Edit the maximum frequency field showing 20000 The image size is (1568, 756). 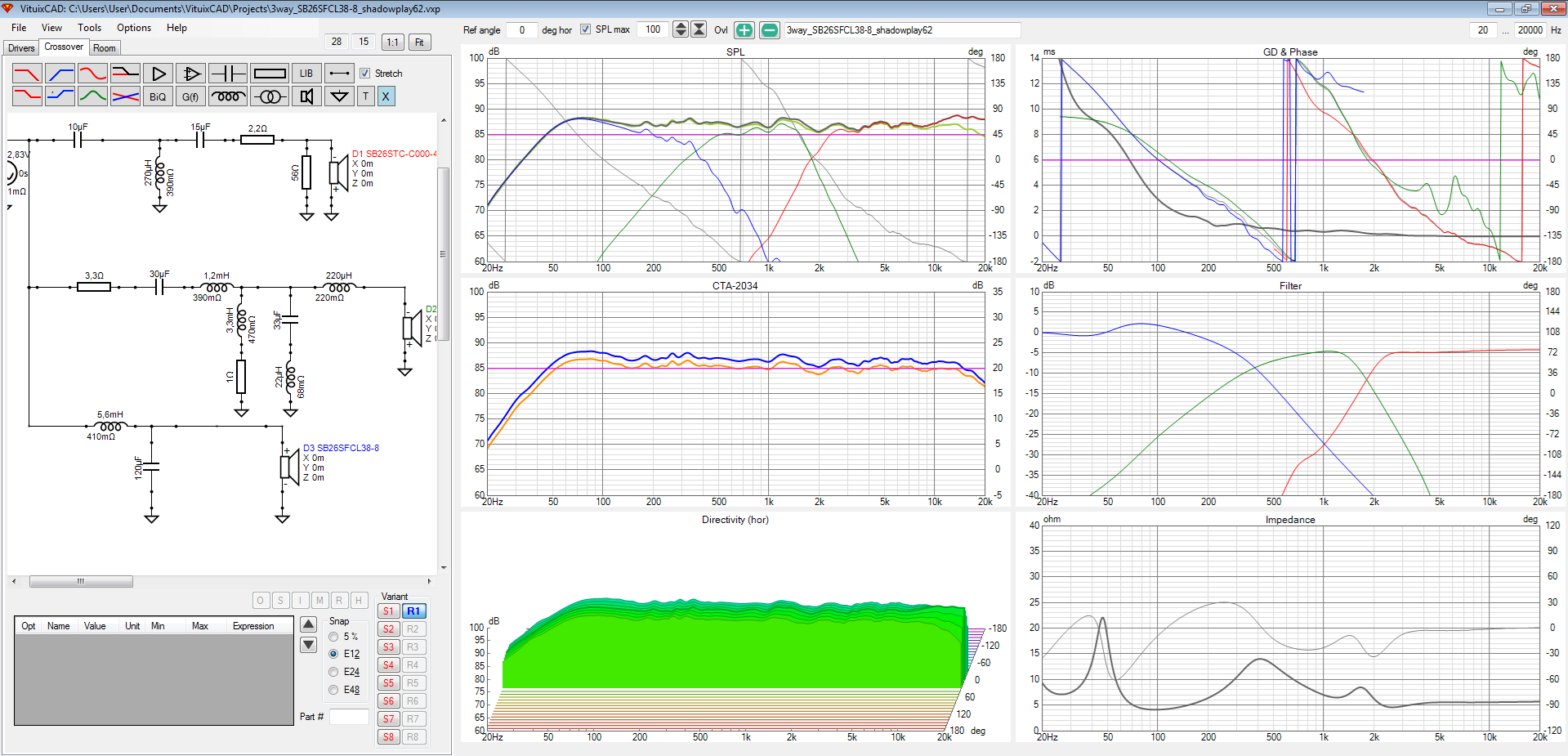[1530, 30]
